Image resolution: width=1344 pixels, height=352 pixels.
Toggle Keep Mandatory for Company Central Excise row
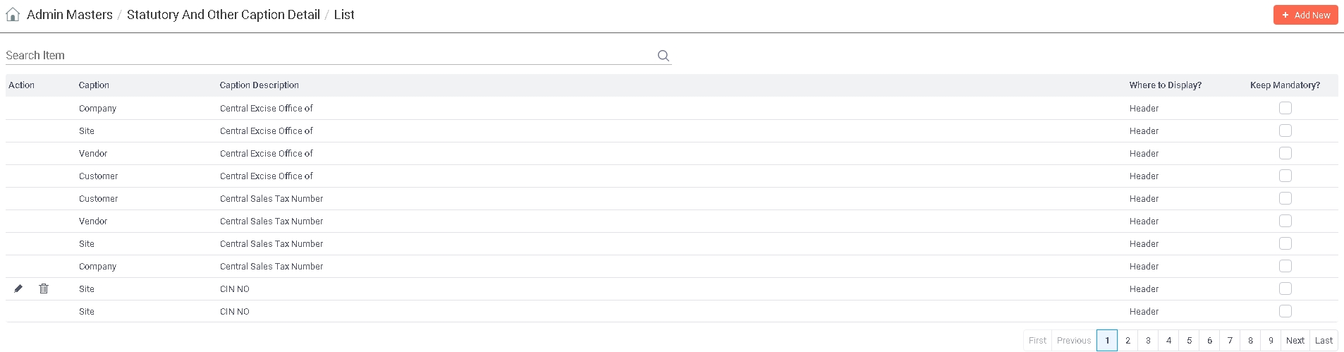[1285, 108]
